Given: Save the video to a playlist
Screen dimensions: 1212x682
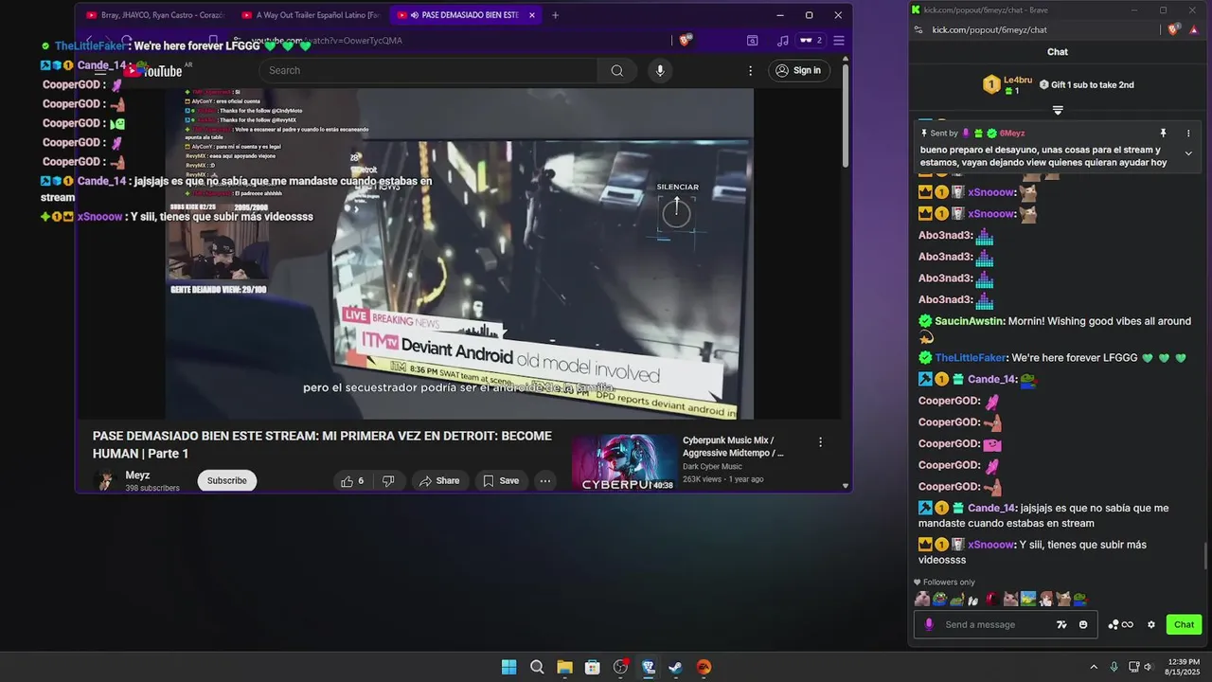Looking at the screenshot, I should [501, 481].
